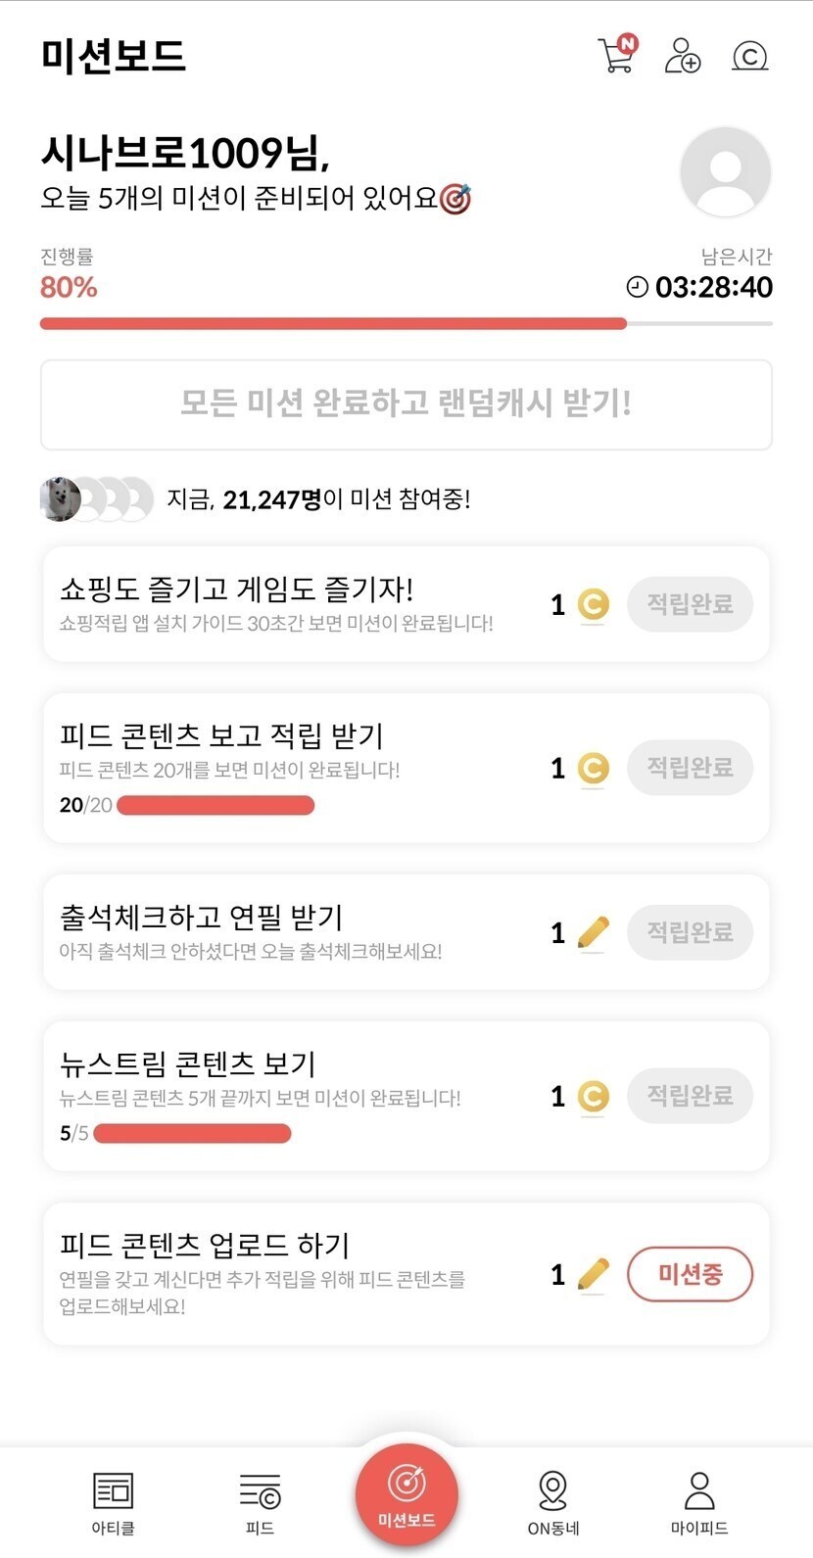Tap pencil icon on 피드 콘텐츠 업로드 하기

(593, 1275)
